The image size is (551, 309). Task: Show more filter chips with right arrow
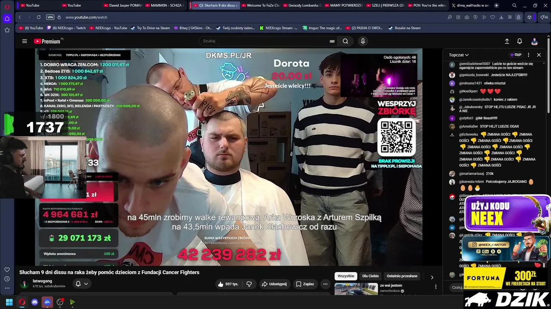pos(432,277)
